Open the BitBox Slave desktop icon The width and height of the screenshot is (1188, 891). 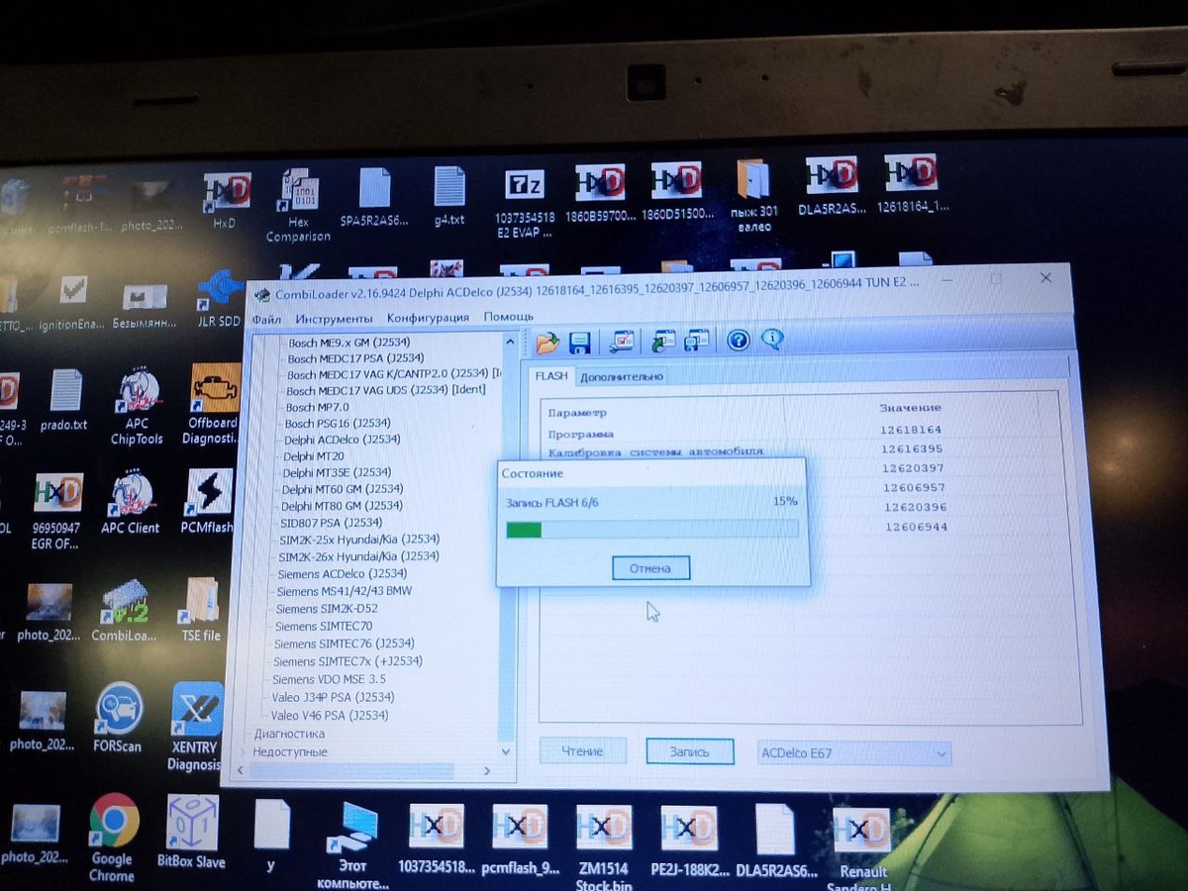tap(191, 831)
